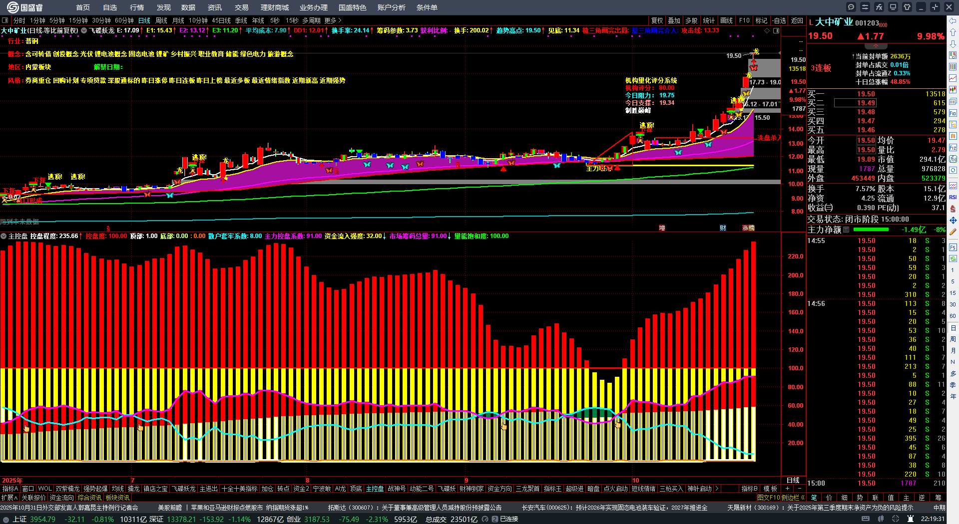959x524 pixels.
Task: Toggle 画线 drawing mode
Action: tap(726, 20)
